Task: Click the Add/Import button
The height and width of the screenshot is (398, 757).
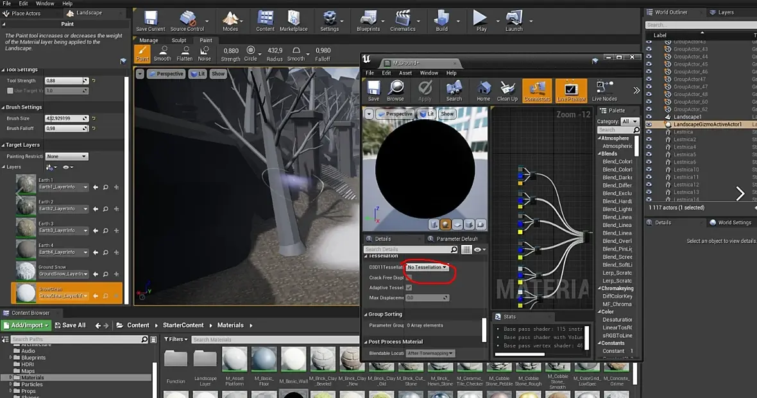Action: click(26, 325)
